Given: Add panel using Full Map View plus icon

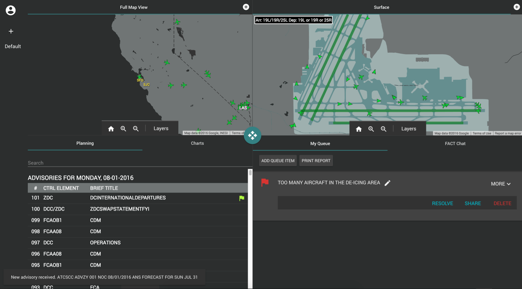Looking at the screenshot, I should click(x=246, y=7).
